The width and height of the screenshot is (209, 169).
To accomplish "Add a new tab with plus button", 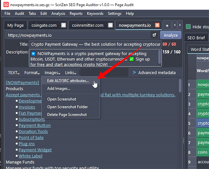I will point(167,25).
